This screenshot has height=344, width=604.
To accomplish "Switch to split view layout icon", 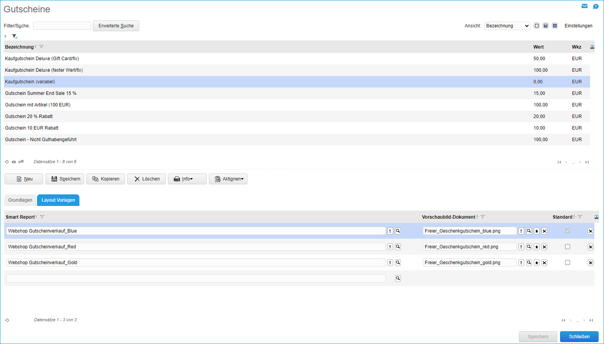I will (545, 26).
